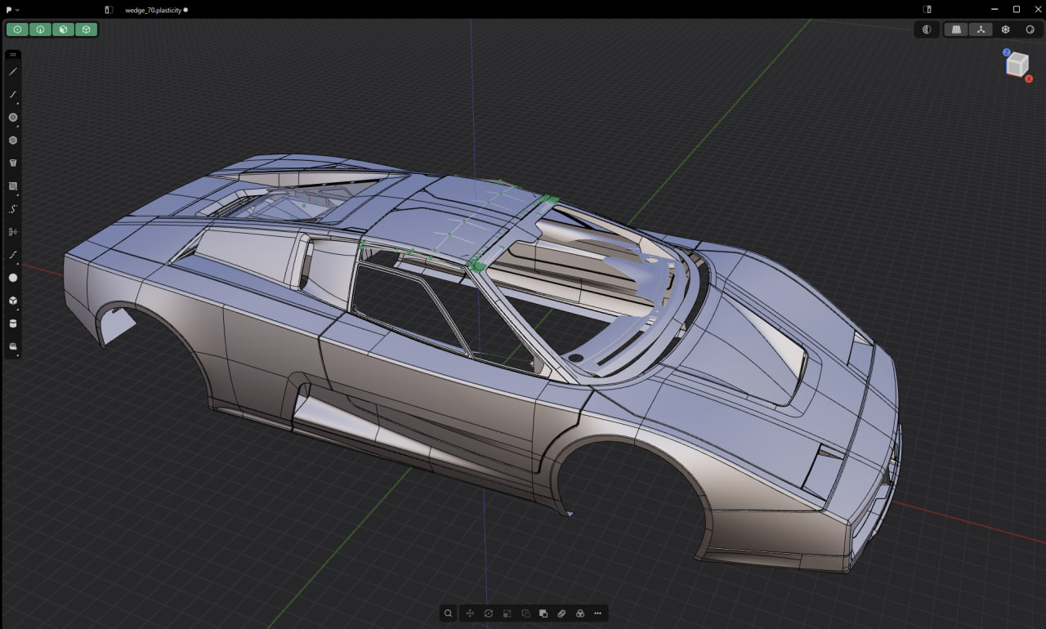Select the Polygon tool
Image resolution: width=1046 pixels, height=629 pixels.
click(x=13, y=141)
